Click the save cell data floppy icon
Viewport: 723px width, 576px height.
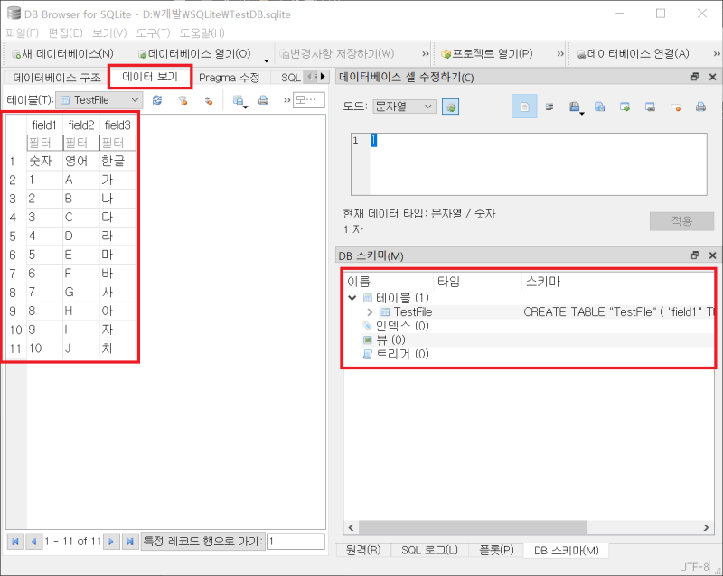575,107
